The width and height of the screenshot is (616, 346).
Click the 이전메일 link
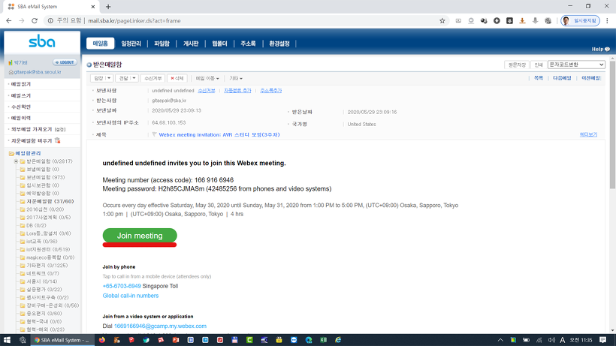click(x=590, y=78)
